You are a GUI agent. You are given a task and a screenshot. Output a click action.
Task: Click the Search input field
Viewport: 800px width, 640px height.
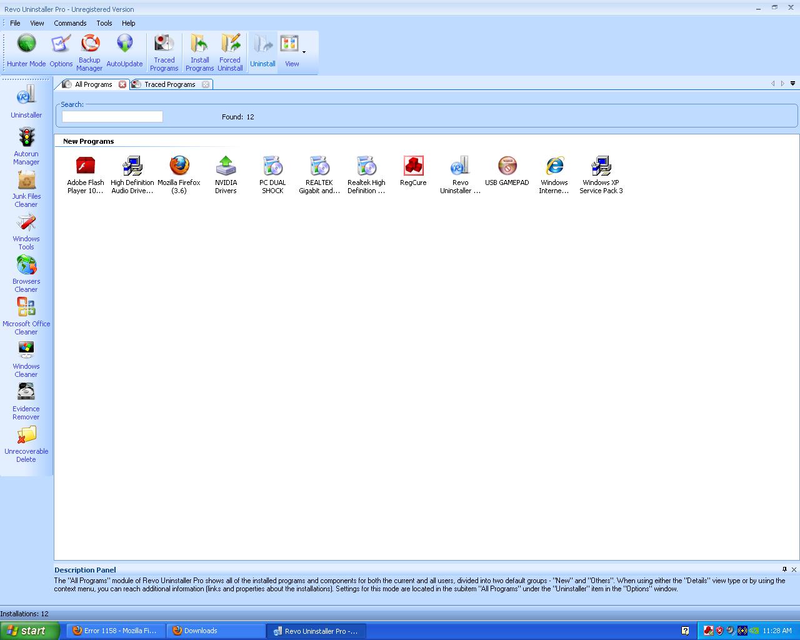112,117
